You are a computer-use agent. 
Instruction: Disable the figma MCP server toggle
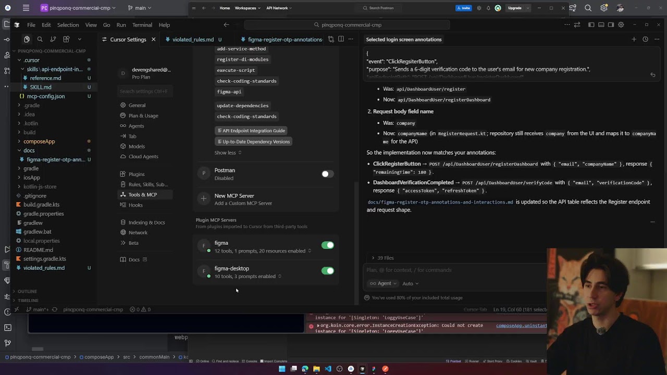327,245
